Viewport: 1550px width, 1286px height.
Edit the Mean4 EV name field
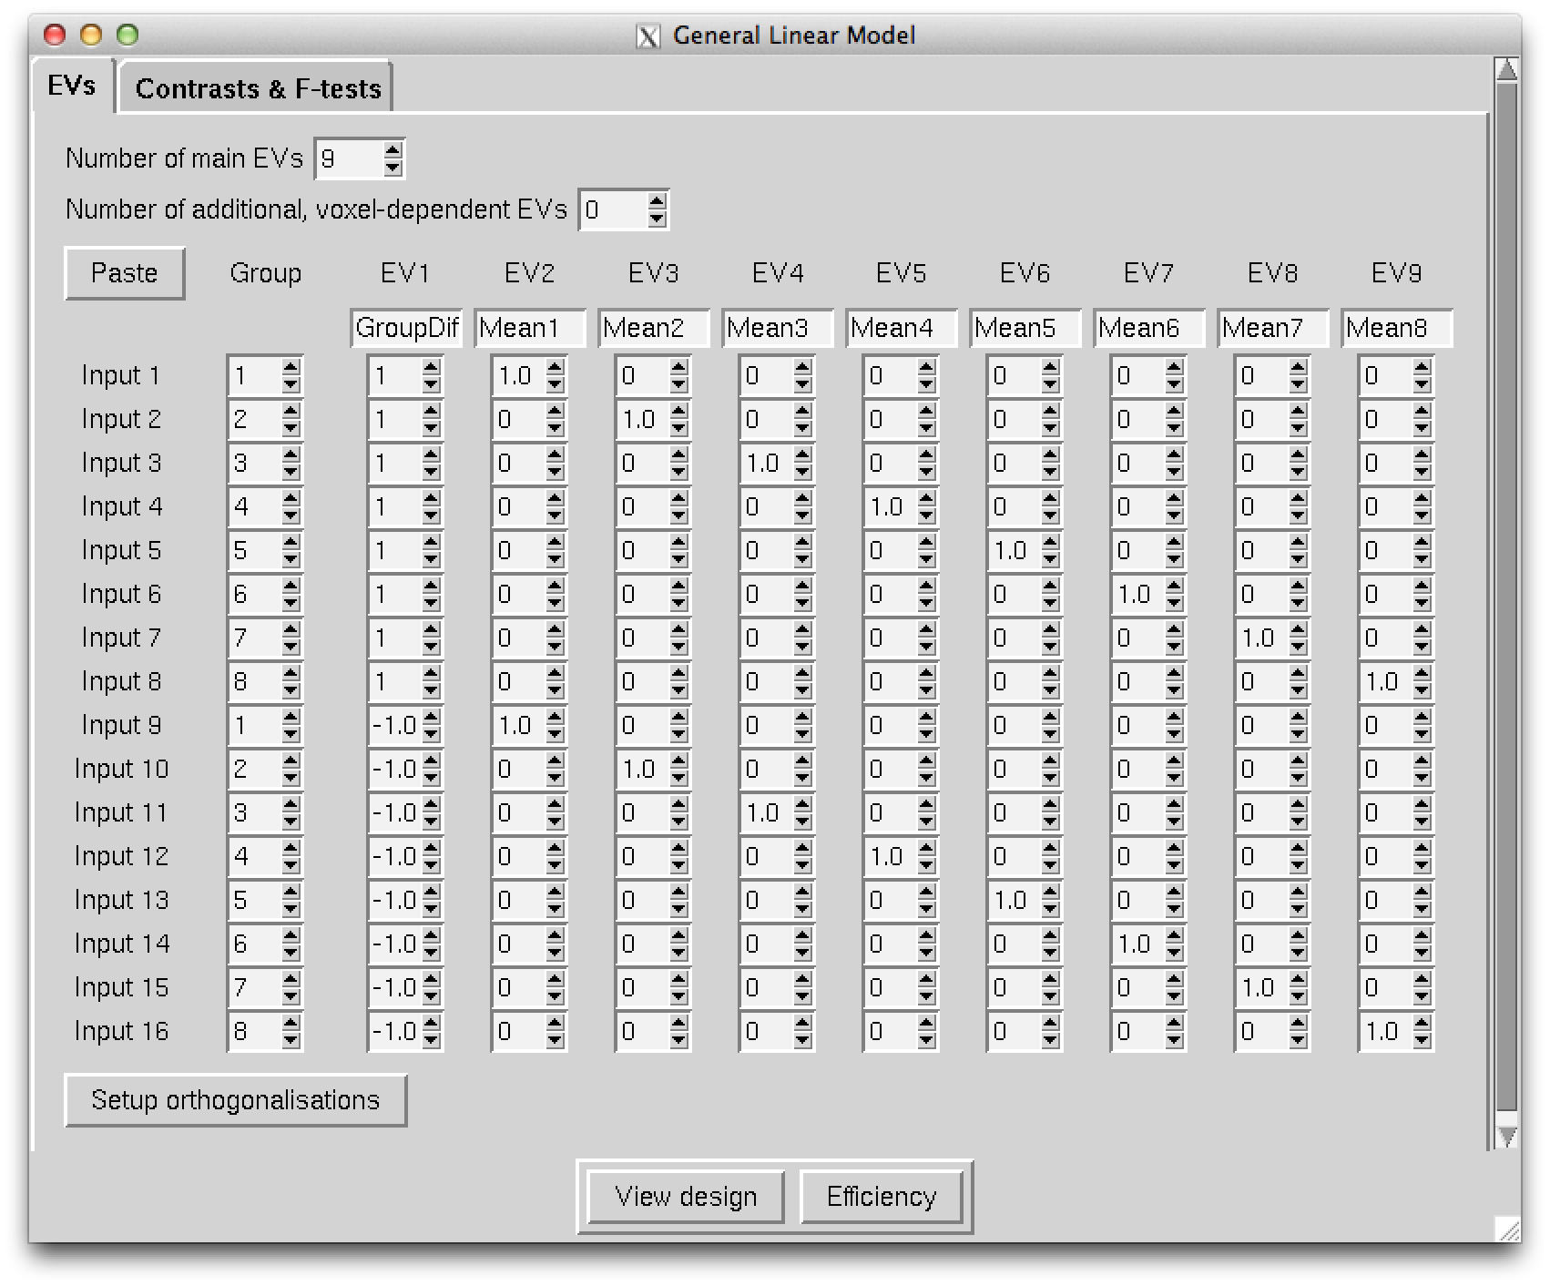tap(902, 328)
